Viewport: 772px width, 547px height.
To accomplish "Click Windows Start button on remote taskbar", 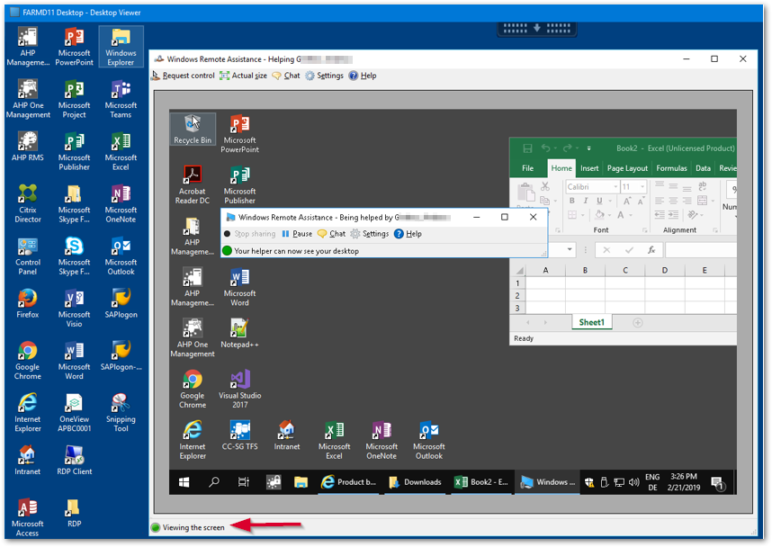I will click(x=184, y=482).
